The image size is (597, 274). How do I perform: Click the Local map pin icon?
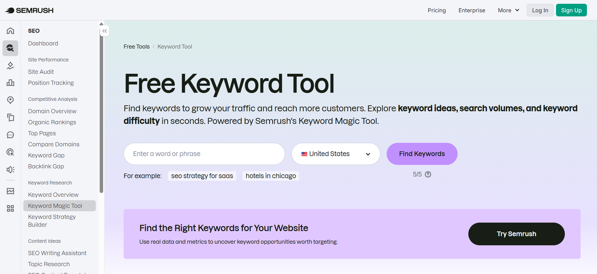tap(10, 100)
